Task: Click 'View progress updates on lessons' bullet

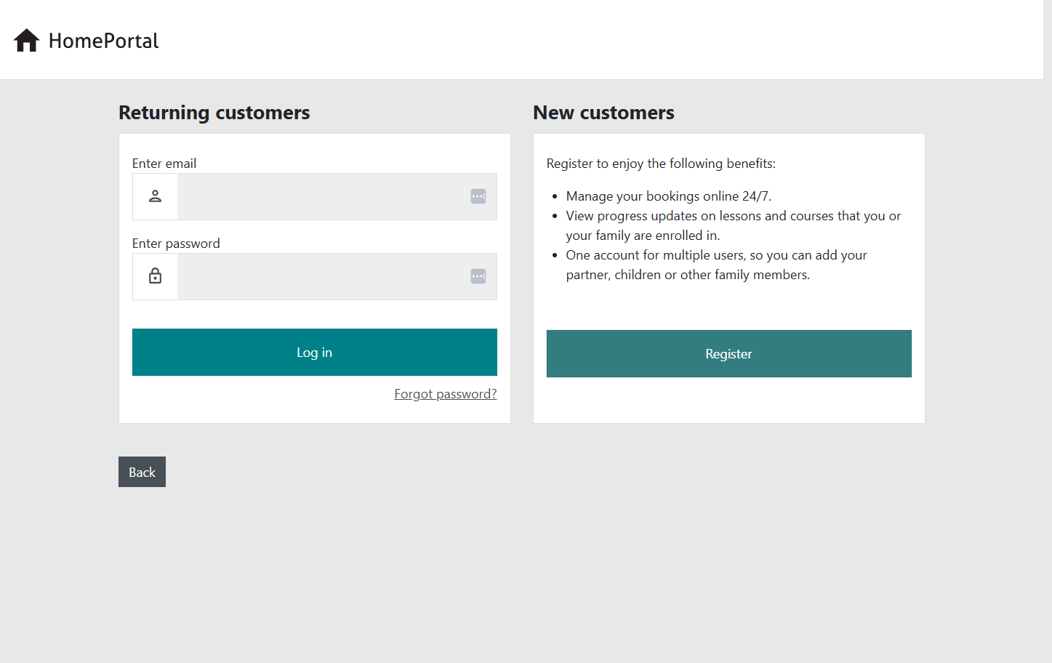Action: 734,225
